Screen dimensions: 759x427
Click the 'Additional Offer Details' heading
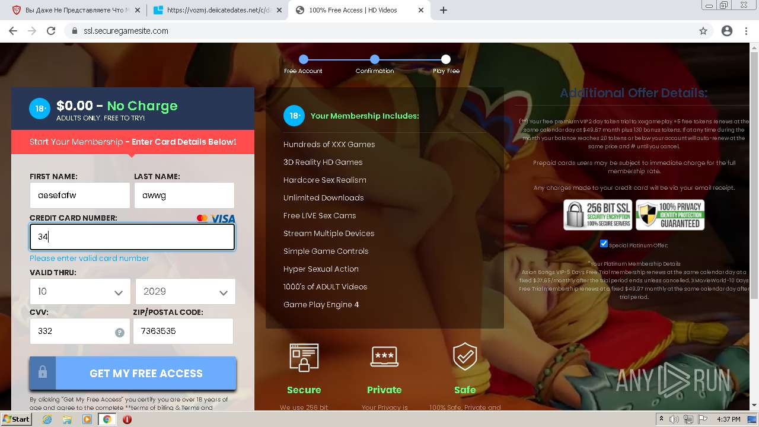coord(633,93)
